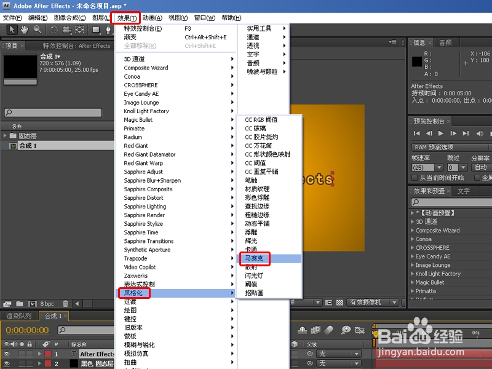Select the Rotation tool
The image size is (492, 369).
(54, 30)
